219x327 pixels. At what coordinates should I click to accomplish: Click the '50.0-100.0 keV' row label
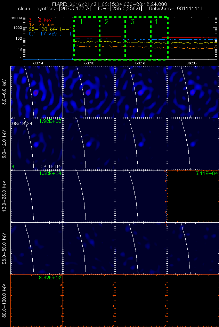click(x=5, y=301)
